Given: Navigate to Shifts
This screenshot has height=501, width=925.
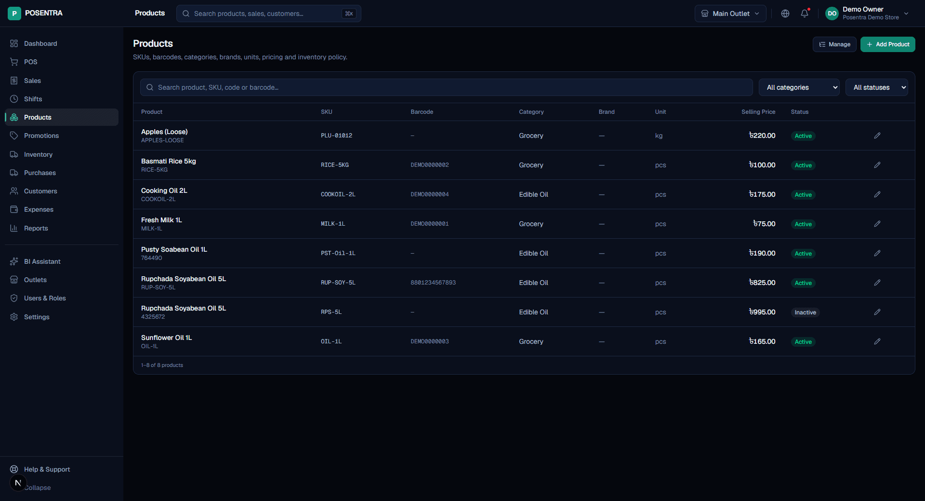Looking at the screenshot, I should tap(62, 99).
